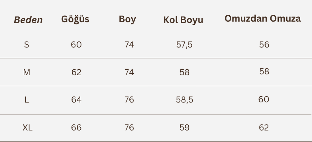The height and width of the screenshot is (142, 312).
Task: Select the Kol Boyu value 58,5
Action: (x=184, y=100)
